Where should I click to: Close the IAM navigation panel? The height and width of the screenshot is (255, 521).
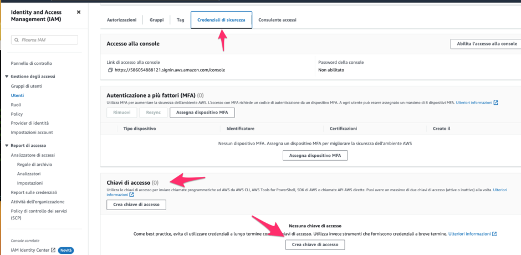coord(78,12)
